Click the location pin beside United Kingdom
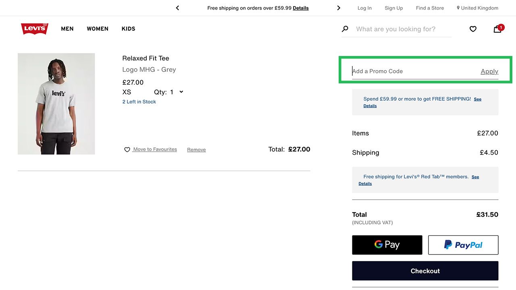The height and width of the screenshot is (290, 516). click(x=458, y=8)
